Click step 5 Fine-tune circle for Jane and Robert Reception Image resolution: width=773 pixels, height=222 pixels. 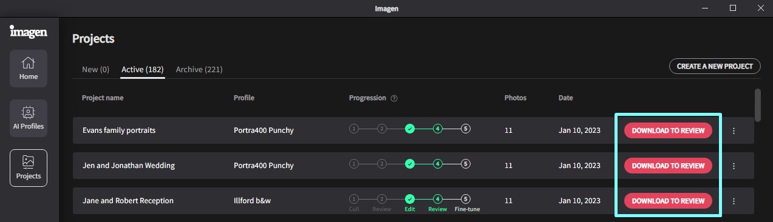(466, 199)
